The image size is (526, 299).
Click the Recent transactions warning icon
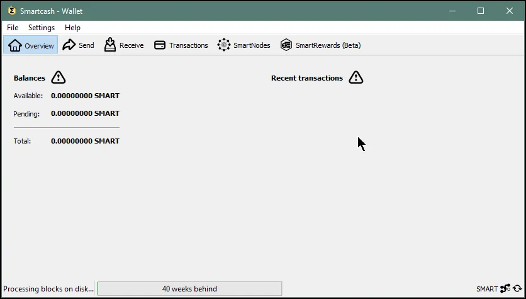(x=356, y=77)
